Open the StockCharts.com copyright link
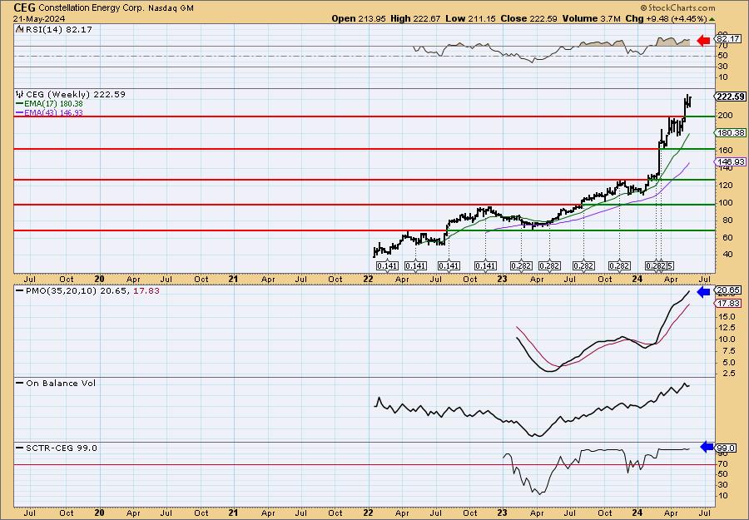The height and width of the screenshot is (520, 749). (x=677, y=7)
